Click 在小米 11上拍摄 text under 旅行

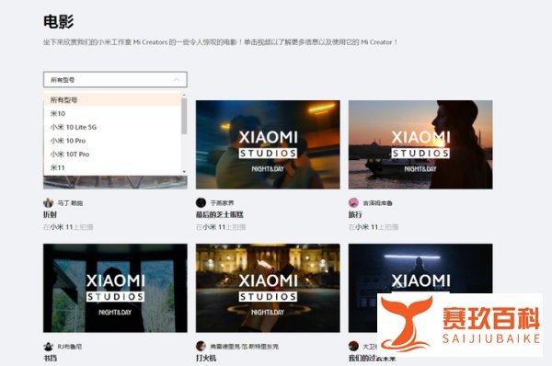(374, 227)
